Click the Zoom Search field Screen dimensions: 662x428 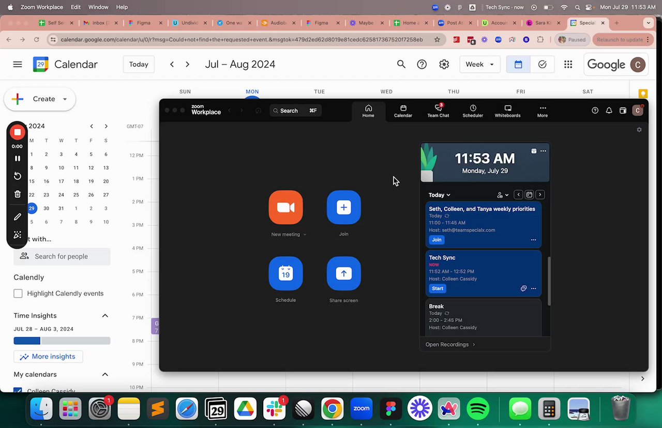[295, 111]
